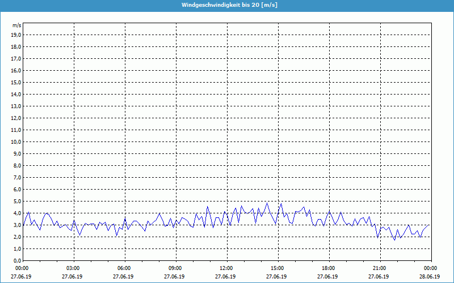The width and height of the screenshot is (454, 283).
Task: Click the m/s unit label above the y-axis
Action: tap(16, 25)
